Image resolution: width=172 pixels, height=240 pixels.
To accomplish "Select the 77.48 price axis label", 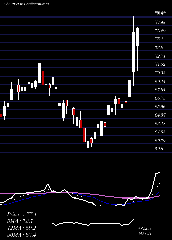I will [160, 22].
